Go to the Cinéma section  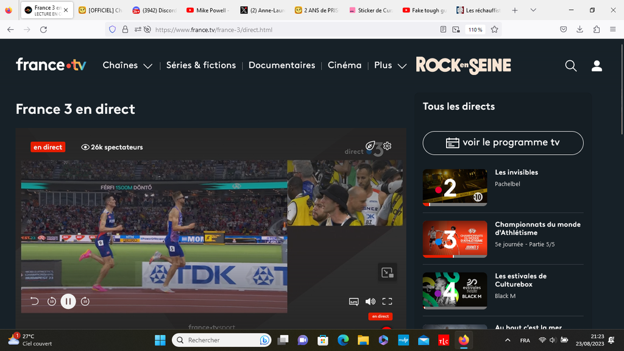click(x=345, y=65)
